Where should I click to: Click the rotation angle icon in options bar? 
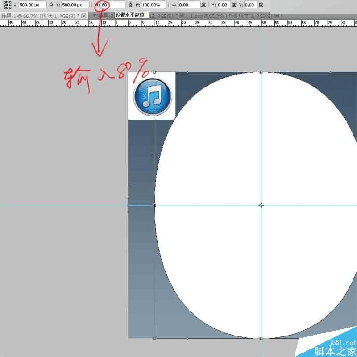(174, 5)
